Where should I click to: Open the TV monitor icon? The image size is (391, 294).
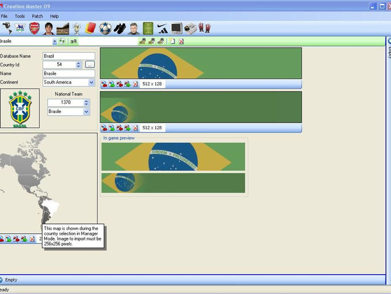(177, 28)
